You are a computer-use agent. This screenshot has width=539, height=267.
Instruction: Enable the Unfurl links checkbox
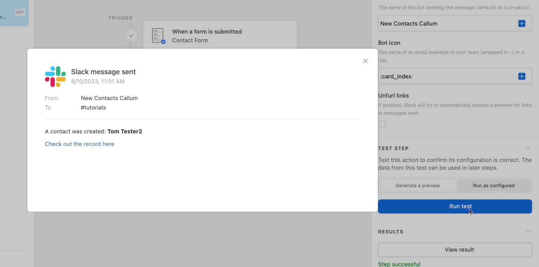tap(382, 124)
